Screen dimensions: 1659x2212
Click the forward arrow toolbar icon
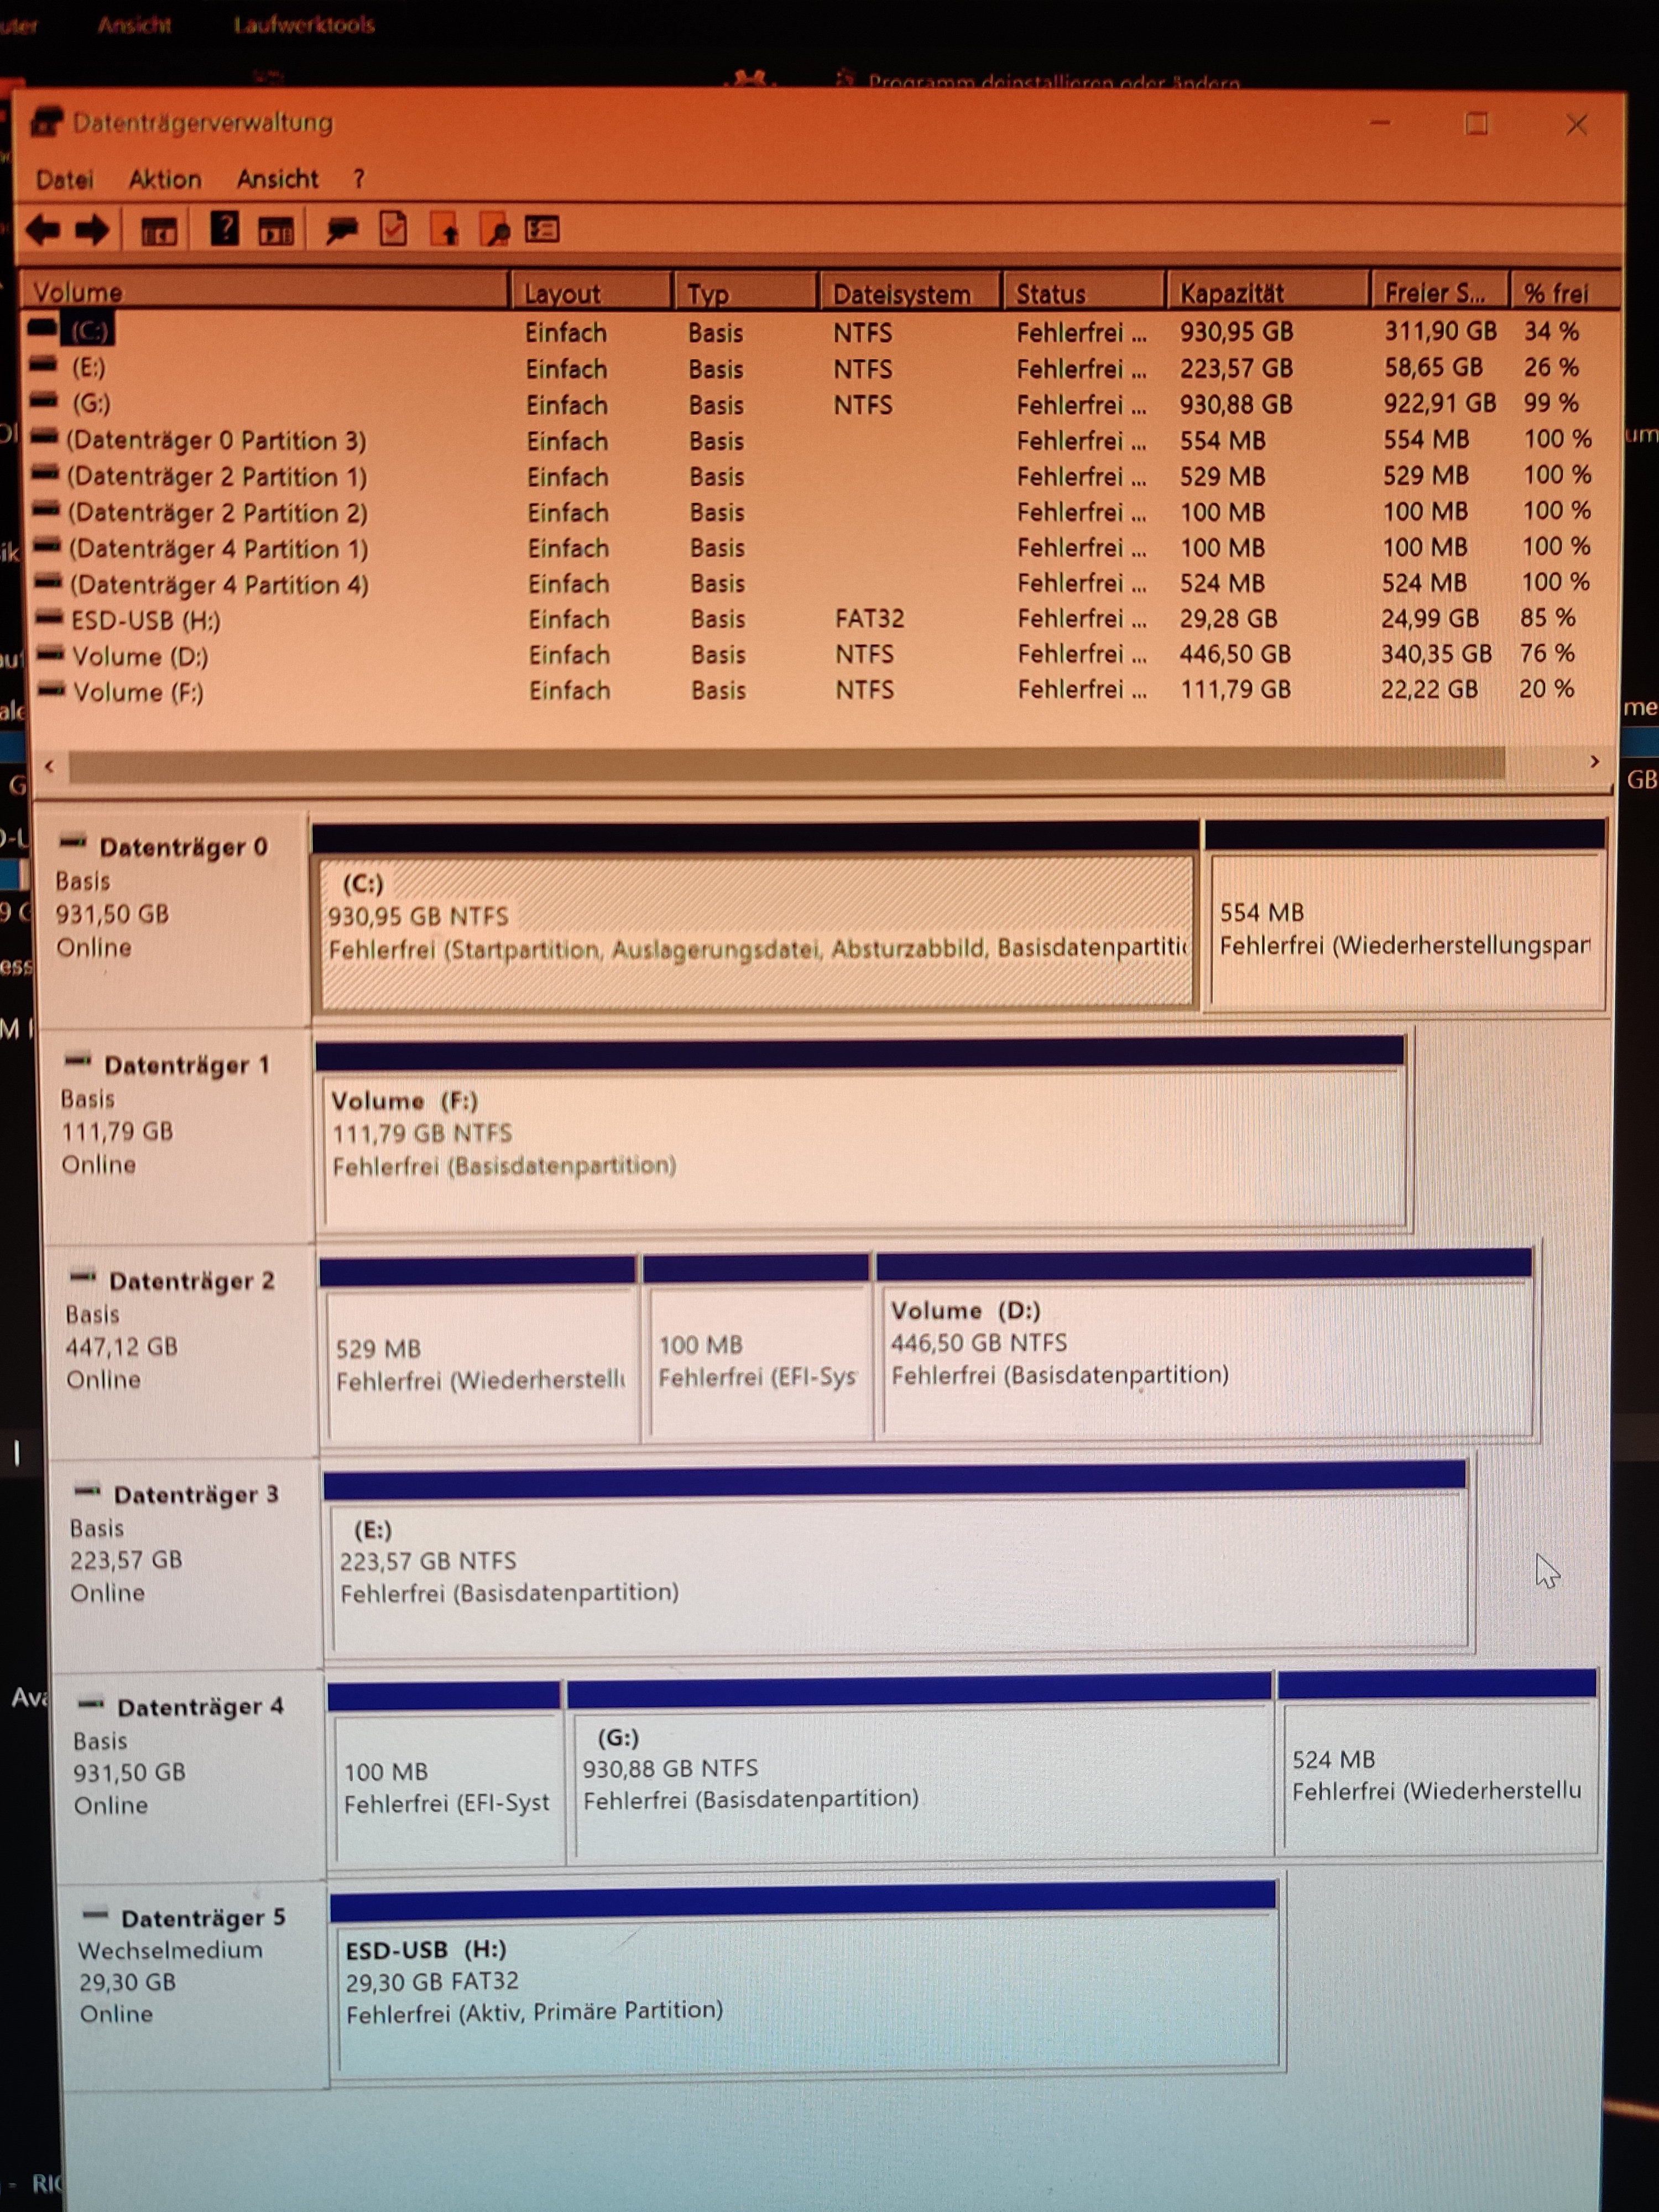click(92, 231)
